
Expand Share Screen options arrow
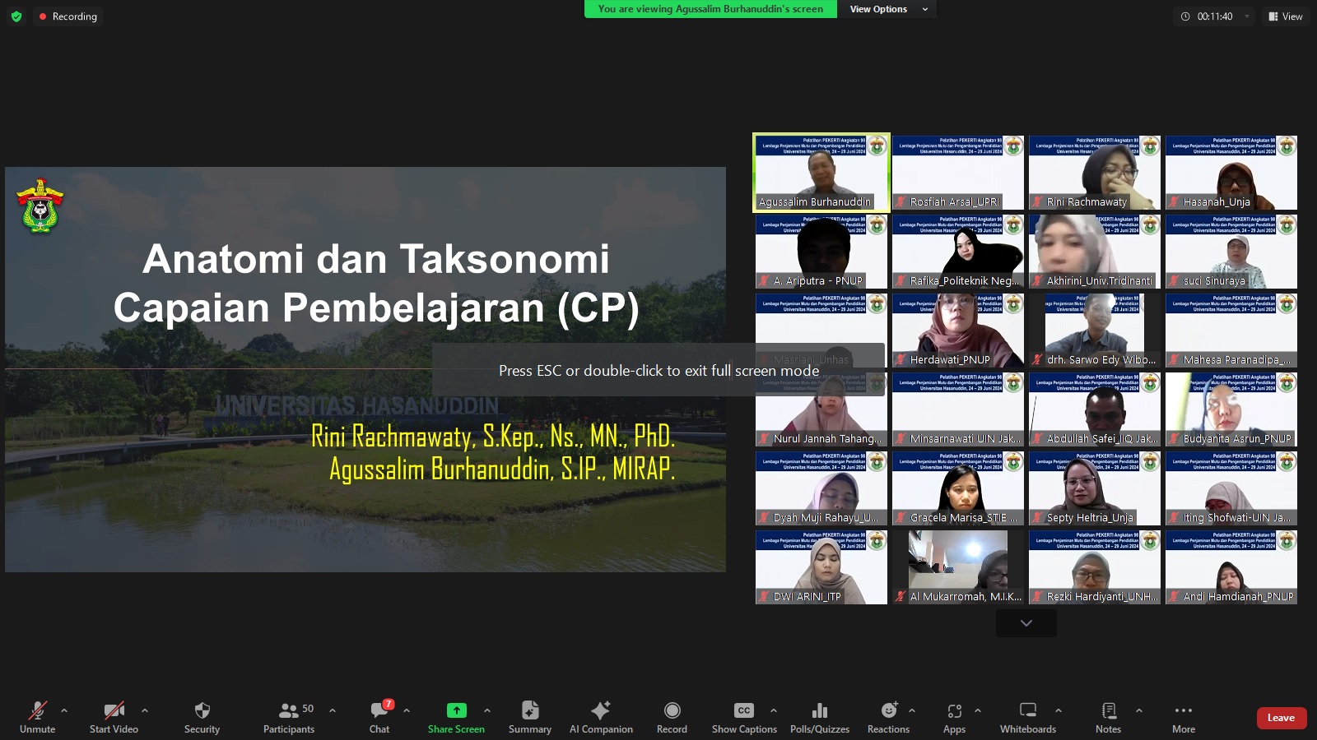[x=487, y=710]
